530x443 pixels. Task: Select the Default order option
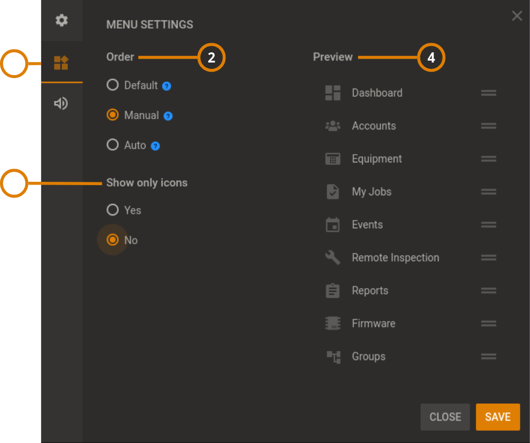coord(112,85)
